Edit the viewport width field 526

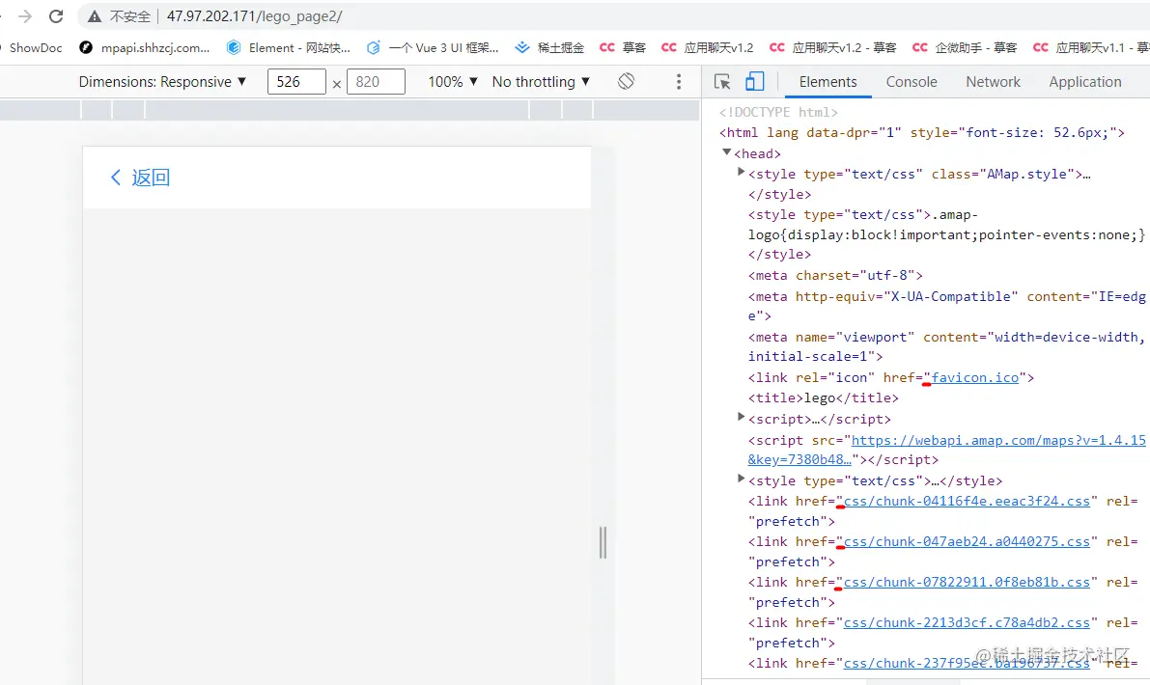pyautogui.click(x=296, y=81)
